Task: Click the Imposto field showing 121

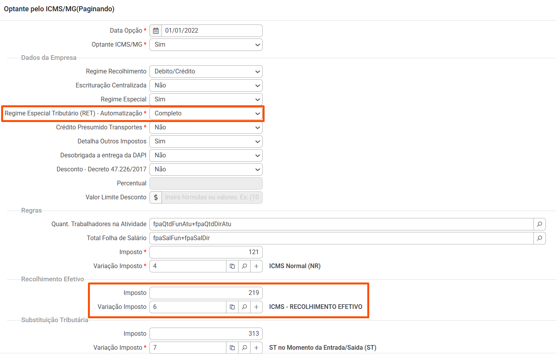Action: (x=206, y=252)
